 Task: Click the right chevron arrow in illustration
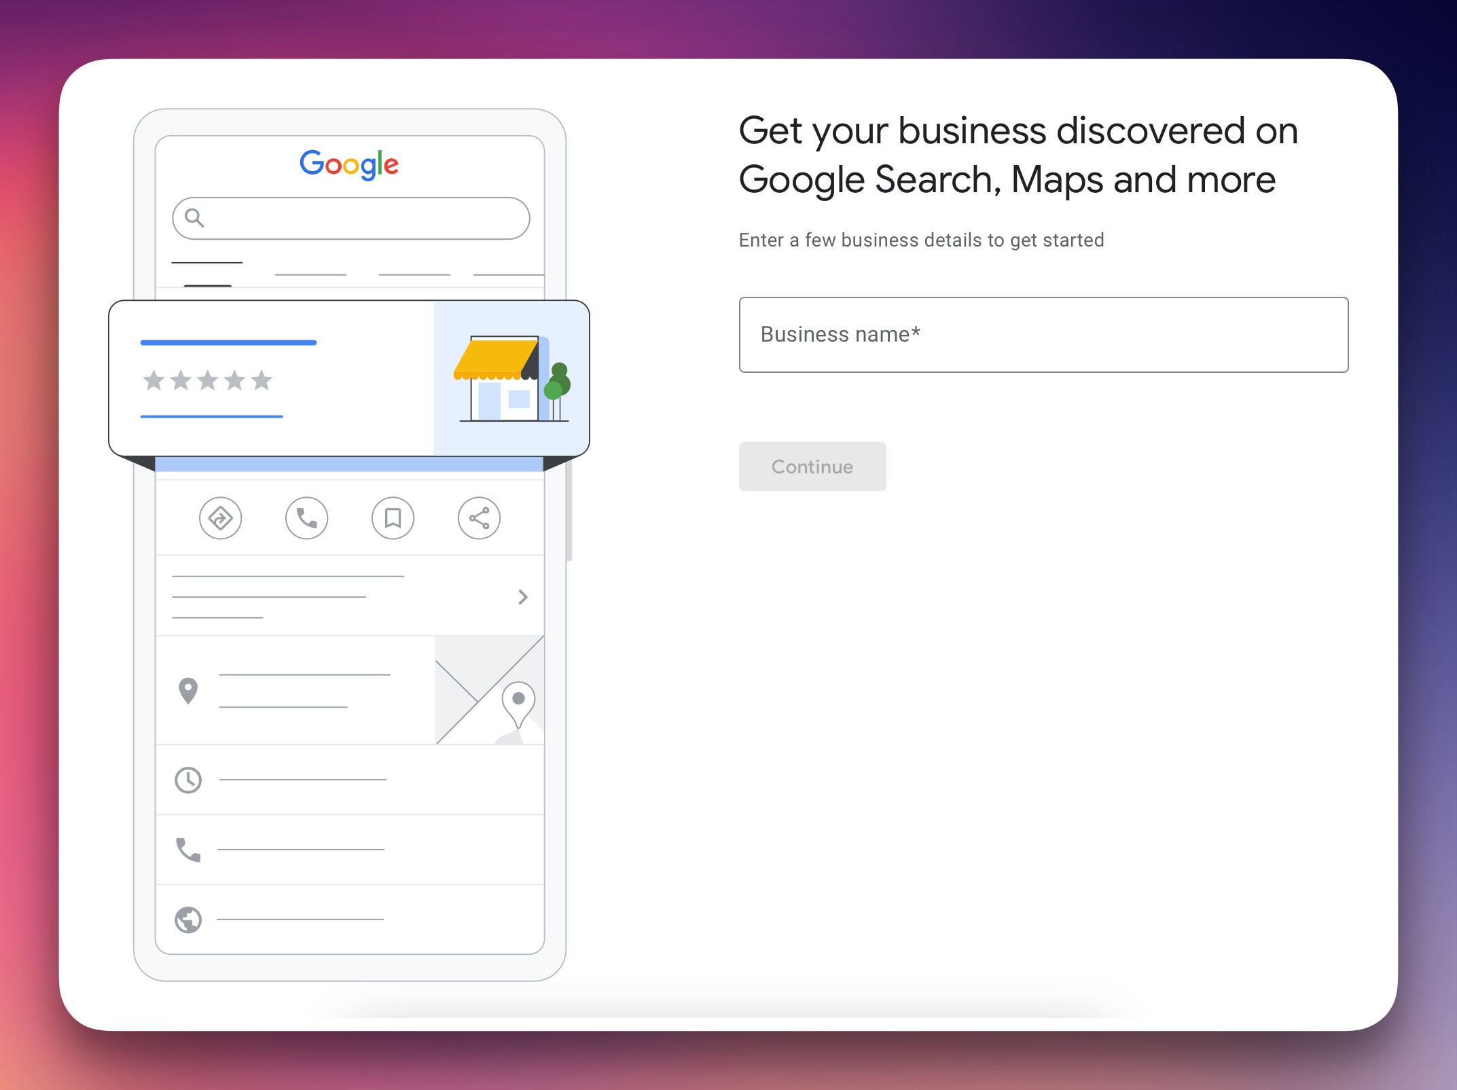tap(522, 597)
